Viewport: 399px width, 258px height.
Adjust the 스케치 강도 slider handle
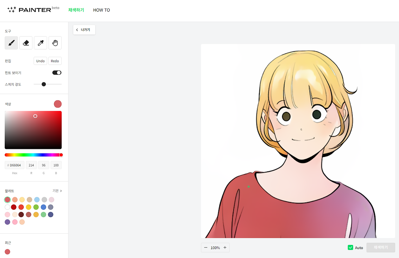point(44,84)
